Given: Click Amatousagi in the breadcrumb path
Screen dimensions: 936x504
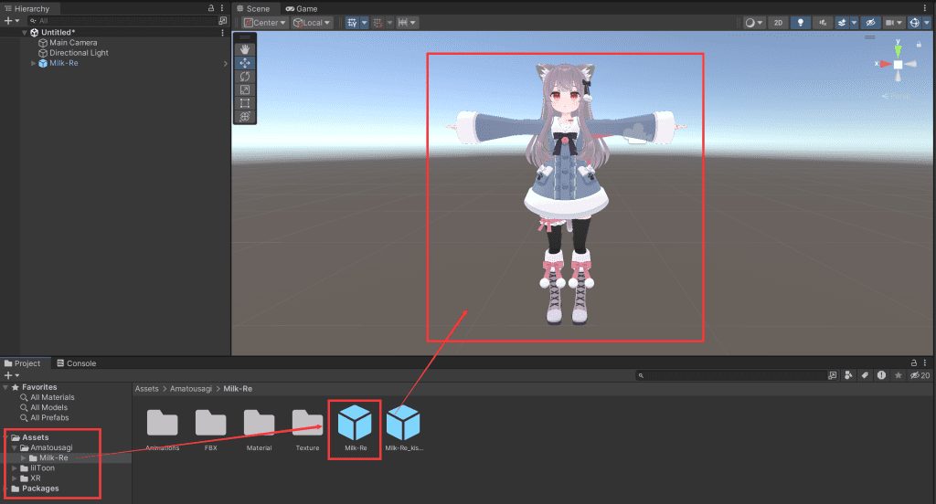Looking at the screenshot, I should (x=190, y=389).
